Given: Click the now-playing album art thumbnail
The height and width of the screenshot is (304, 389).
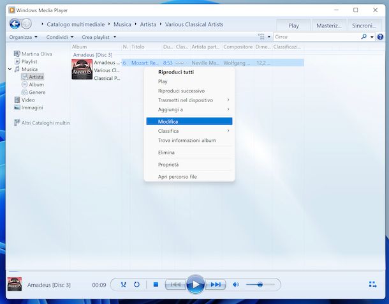Looking at the screenshot, I should tap(15, 284).
